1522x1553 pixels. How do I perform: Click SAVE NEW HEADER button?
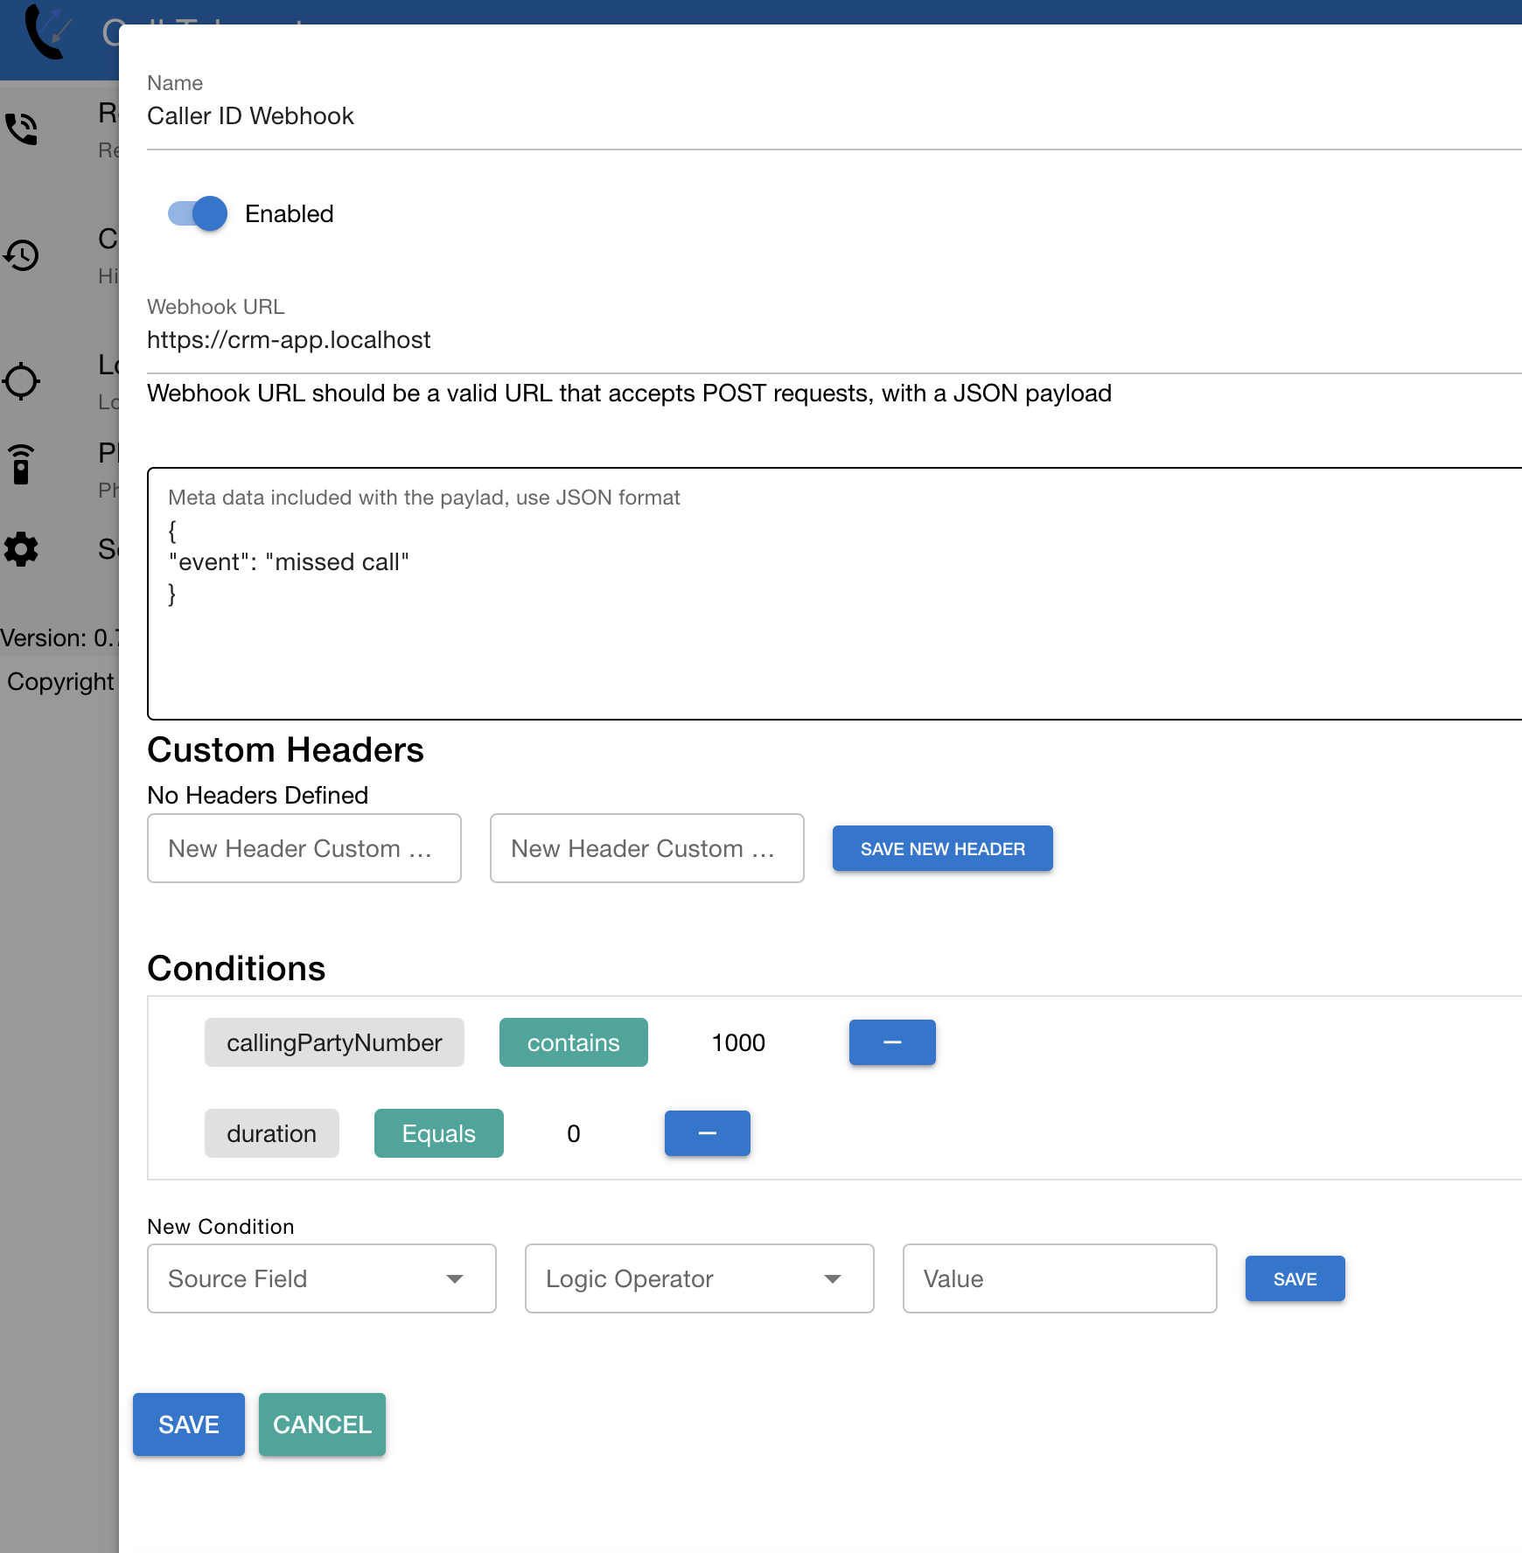[x=942, y=847]
